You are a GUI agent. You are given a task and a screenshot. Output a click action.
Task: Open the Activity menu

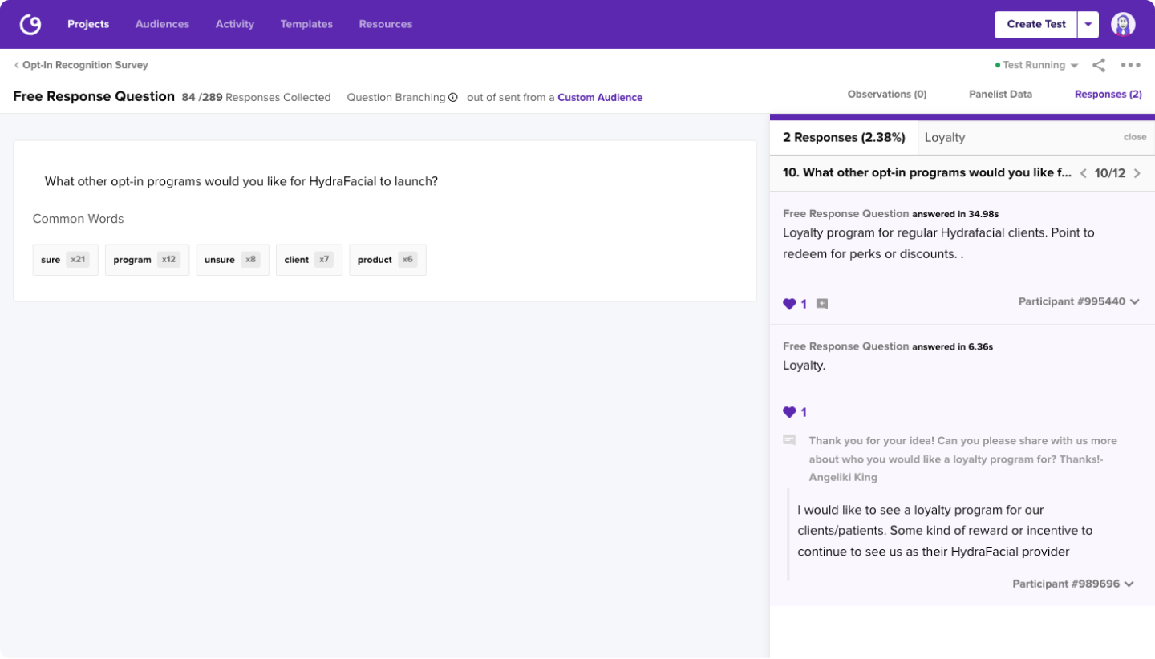tap(235, 24)
